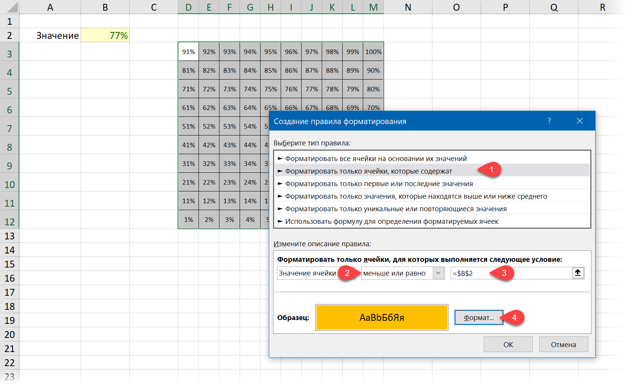Select the cell showing 14%

[x=250, y=201]
